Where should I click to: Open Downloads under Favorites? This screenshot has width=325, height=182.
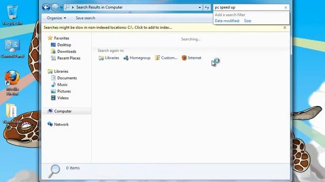pyautogui.click(x=67, y=52)
